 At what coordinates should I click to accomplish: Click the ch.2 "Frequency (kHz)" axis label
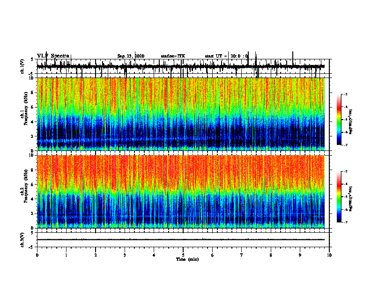tap(26, 186)
